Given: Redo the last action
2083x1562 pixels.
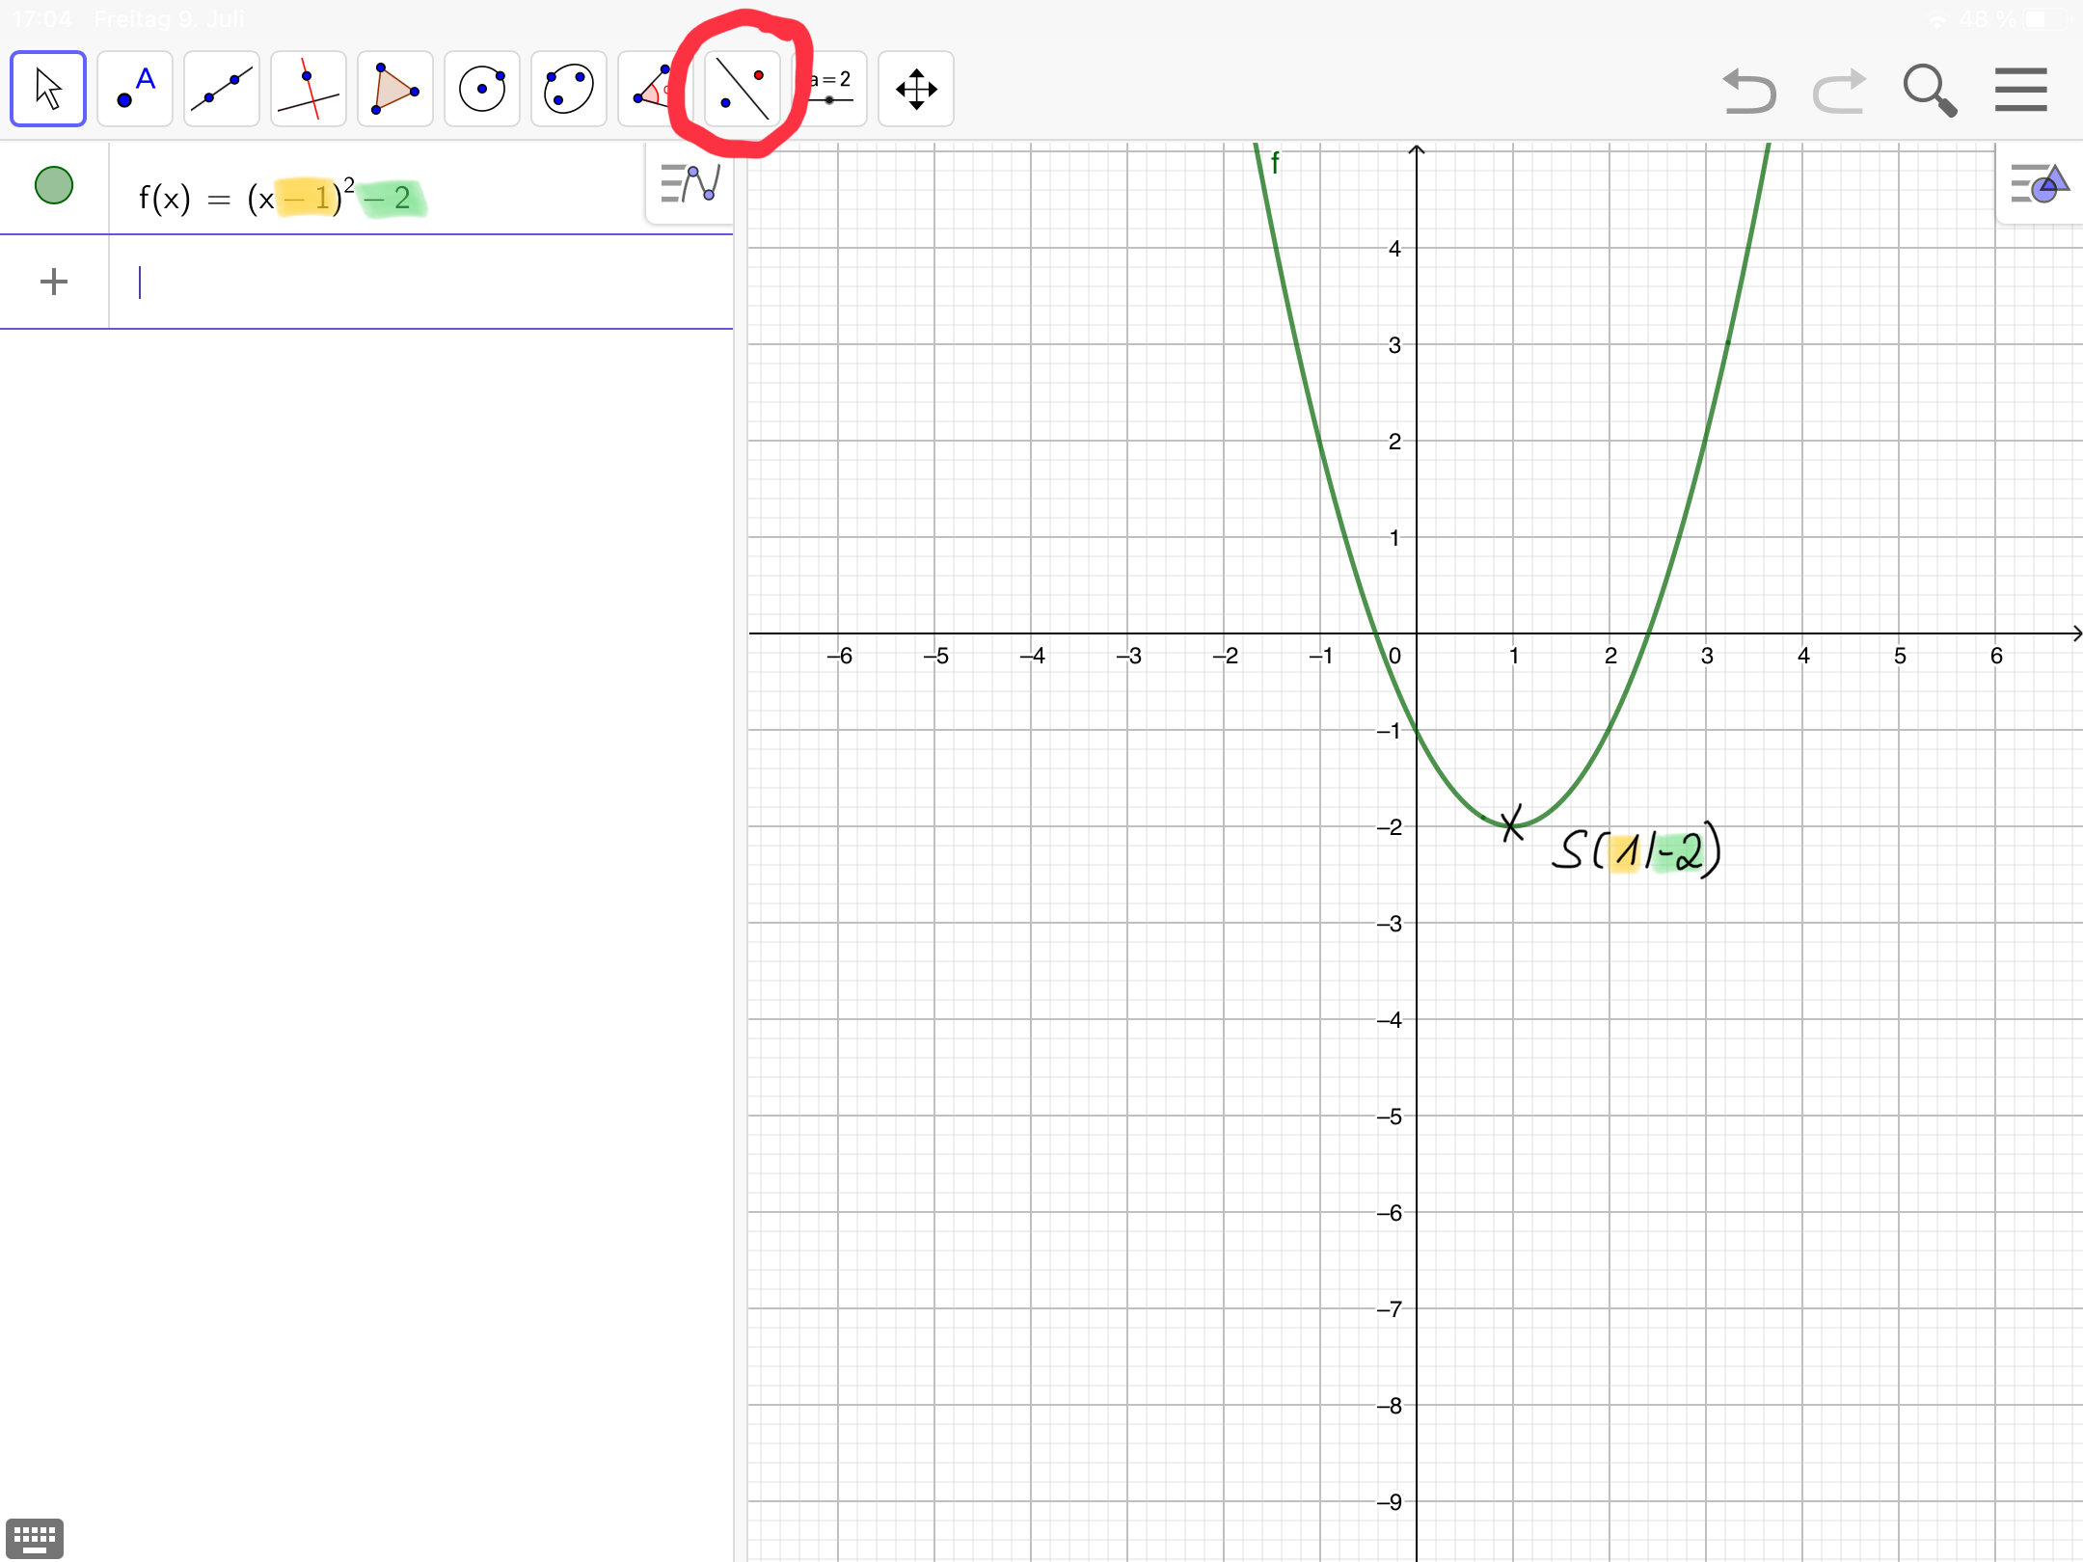Looking at the screenshot, I should (x=1839, y=91).
